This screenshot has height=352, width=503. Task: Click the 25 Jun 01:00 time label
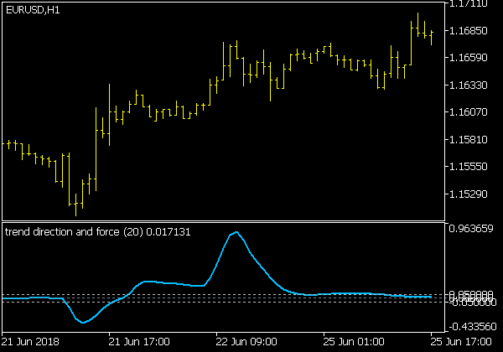(354, 342)
